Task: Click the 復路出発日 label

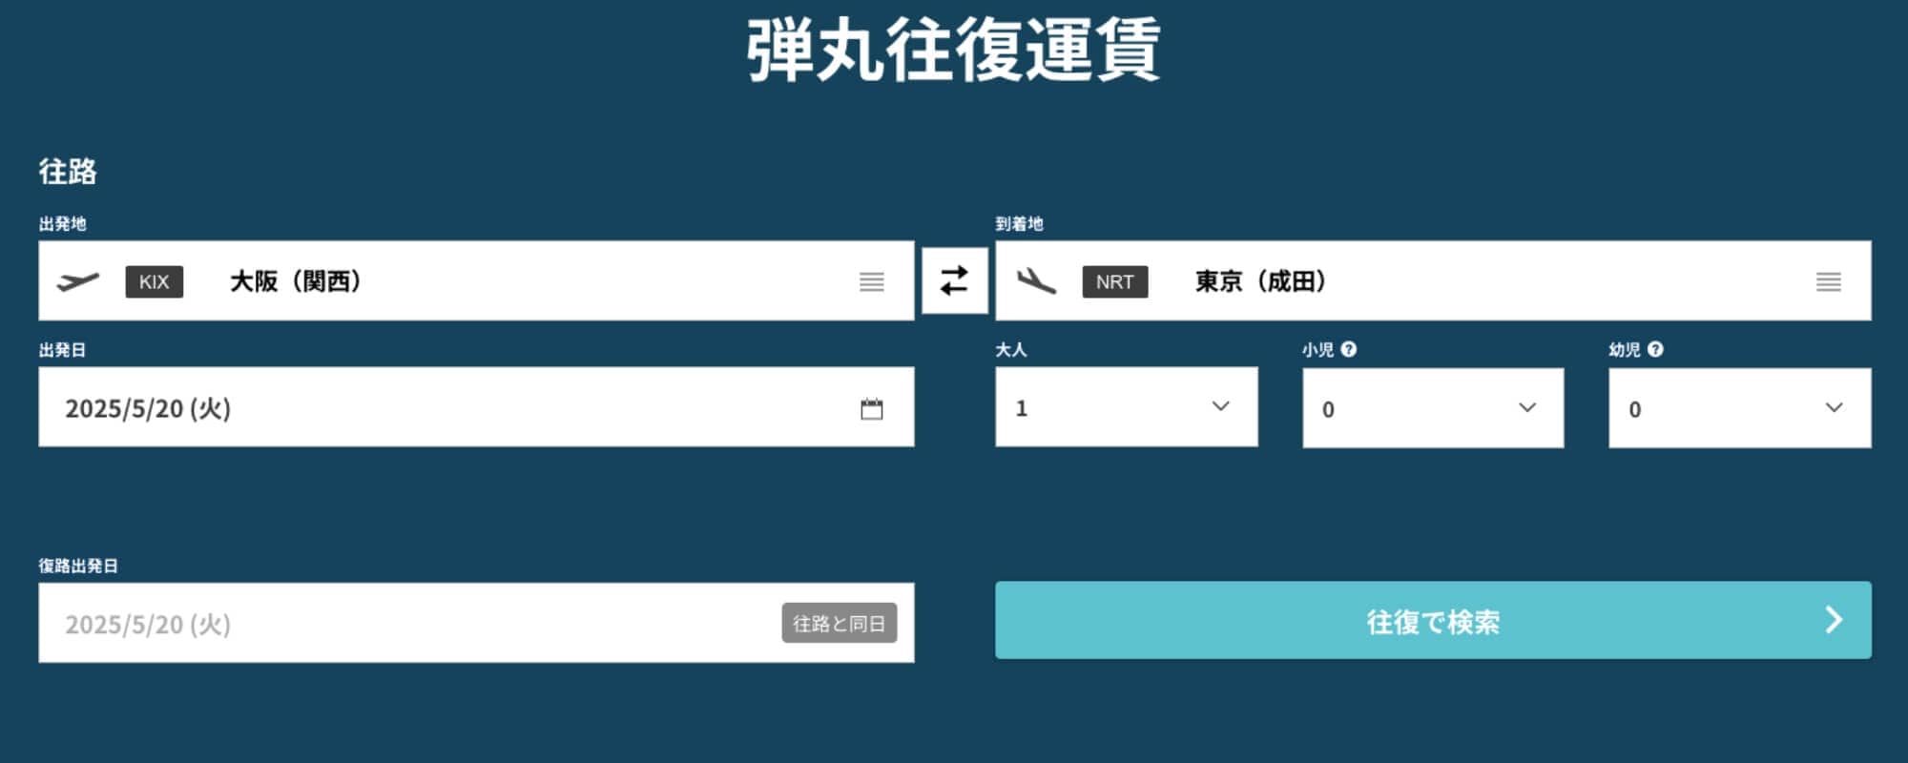Action: (78, 566)
